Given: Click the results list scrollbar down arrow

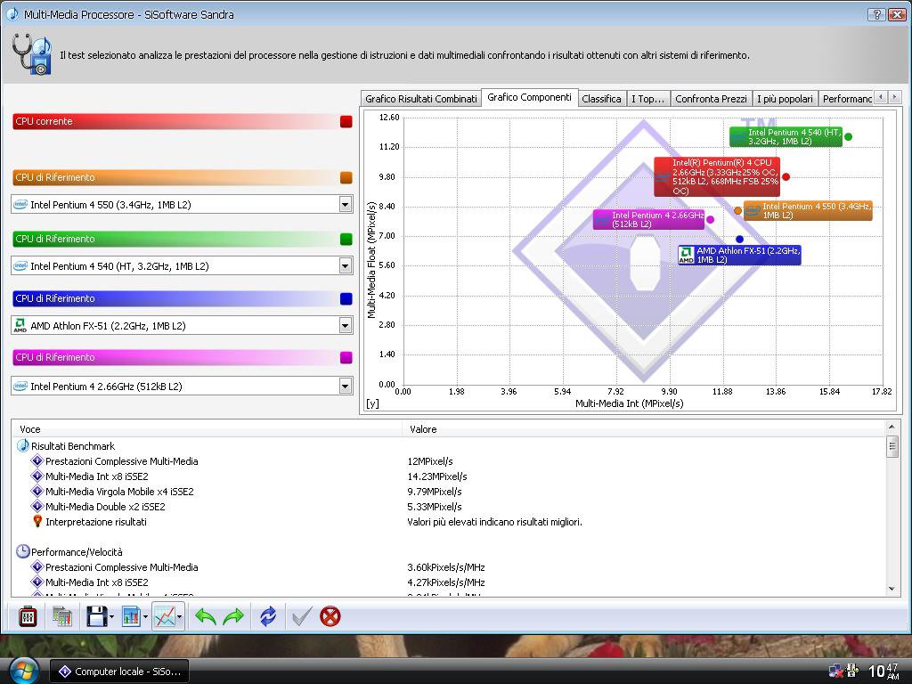Looking at the screenshot, I should (892, 588).
